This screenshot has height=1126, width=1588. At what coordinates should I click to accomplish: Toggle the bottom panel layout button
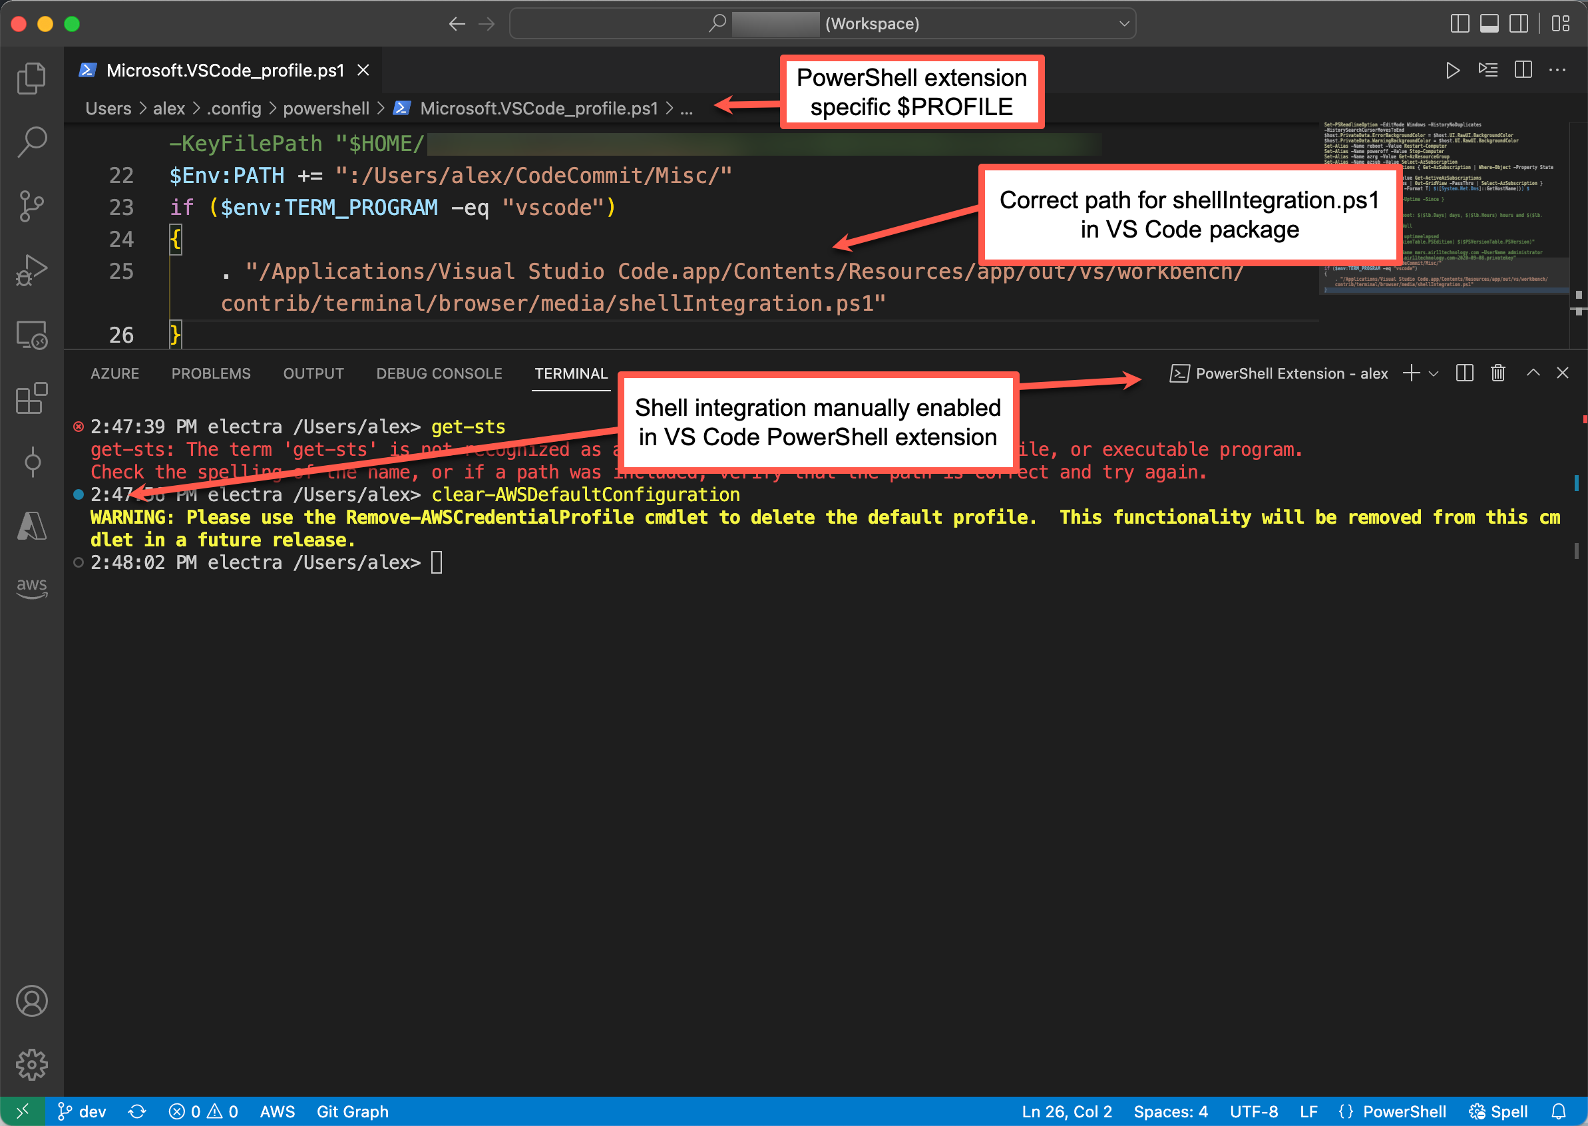coord(1489,23)
